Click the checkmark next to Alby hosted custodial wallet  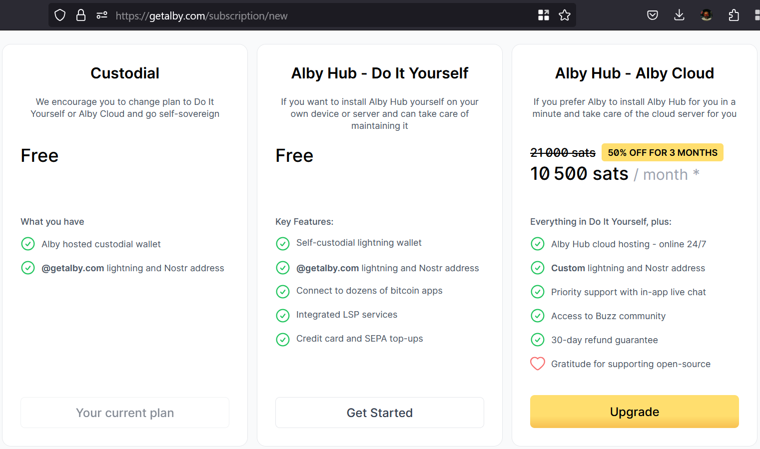click(x=28, y=244)
